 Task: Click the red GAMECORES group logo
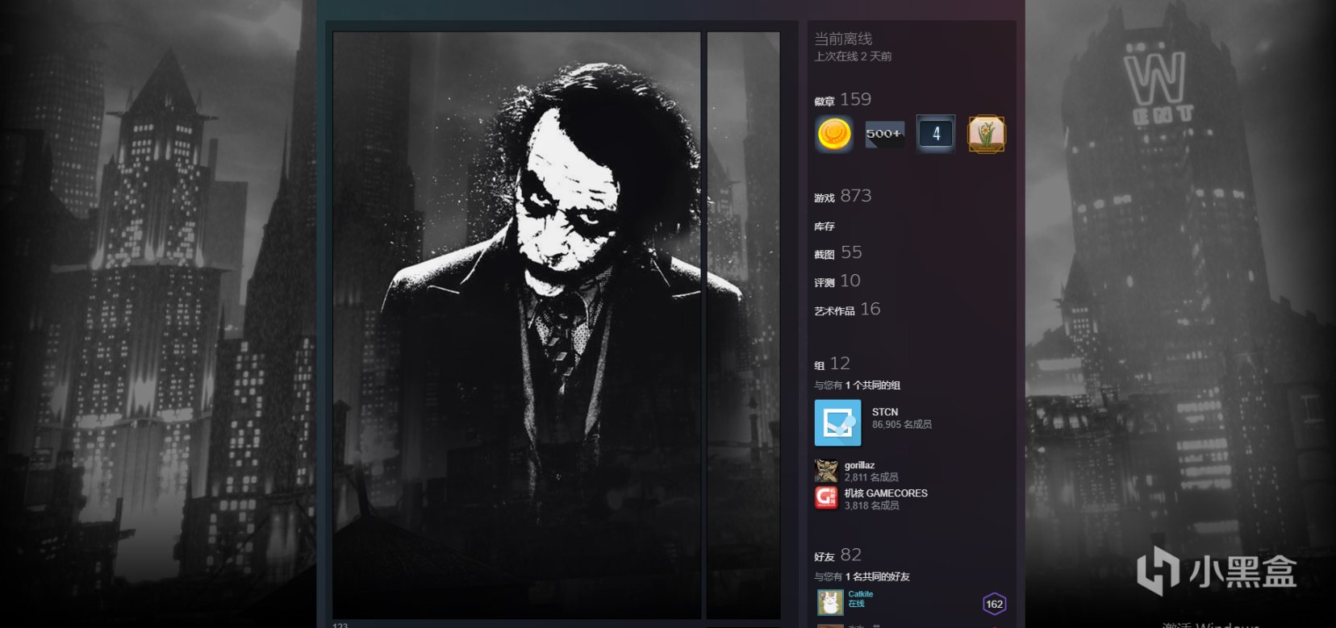coord(826,498)
